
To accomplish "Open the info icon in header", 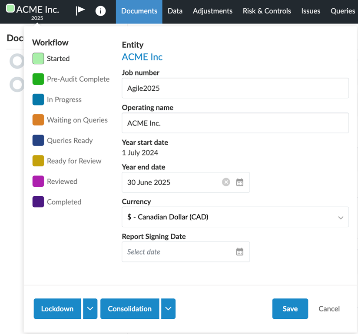I will click(100, 11).
